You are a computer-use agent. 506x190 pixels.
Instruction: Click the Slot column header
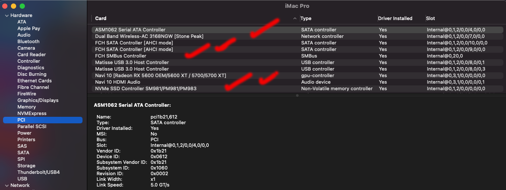pos(430,18)
